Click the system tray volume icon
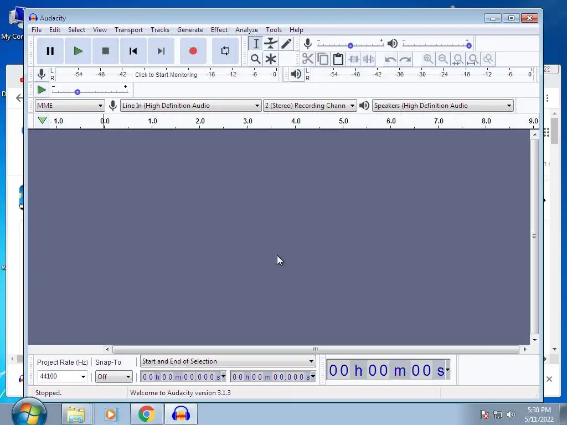 [511, 414]
